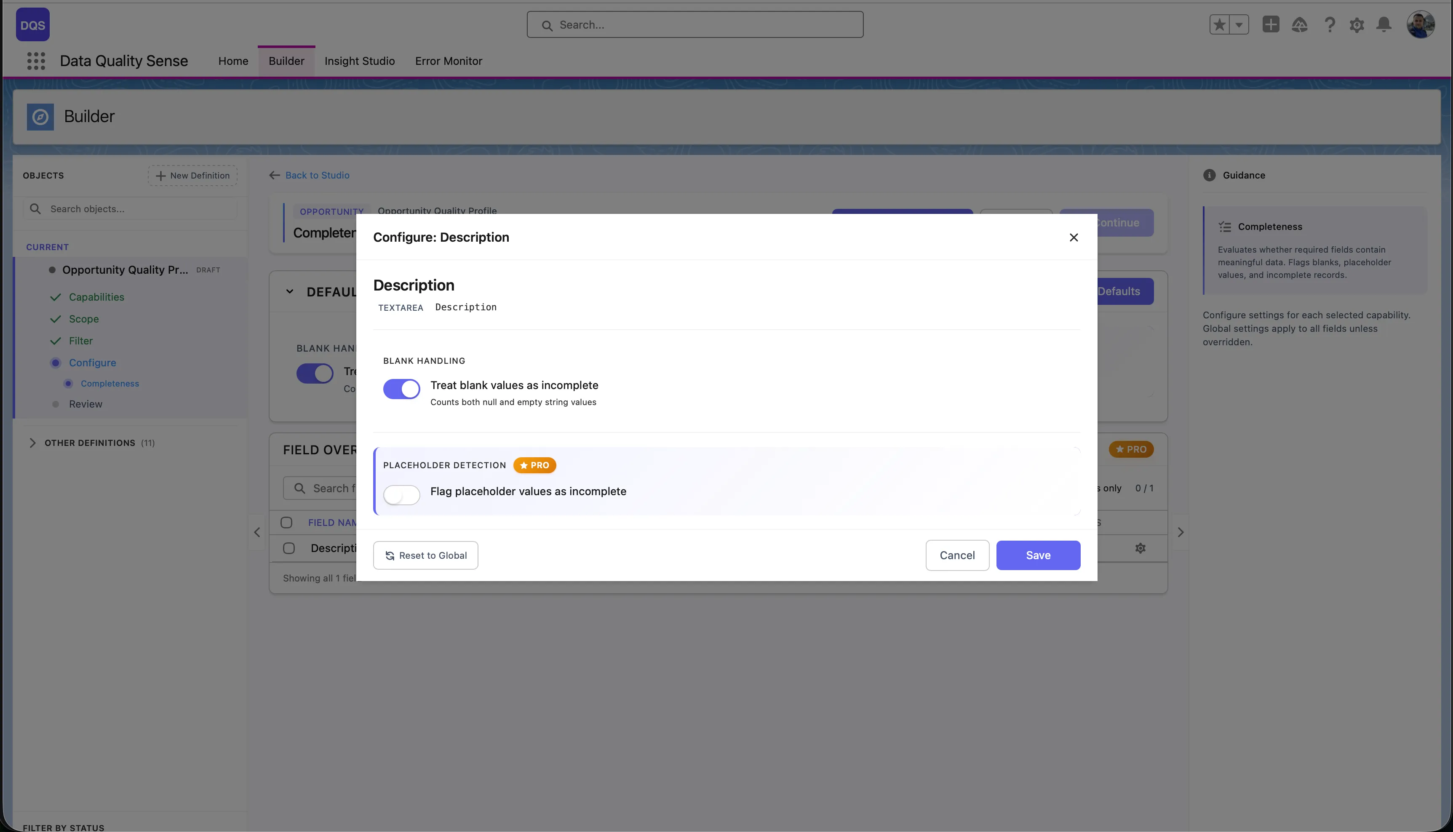This screenshot has width=1453, height=832.
Task: Open settings via the gear icon
Action: 1357,24
